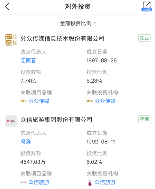Click the Focus Media company logo

(11, 40)
